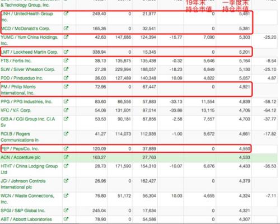Open external link icon for Abbott Laboratories
The image size is (280, 224).
click(x=66, y=219)
